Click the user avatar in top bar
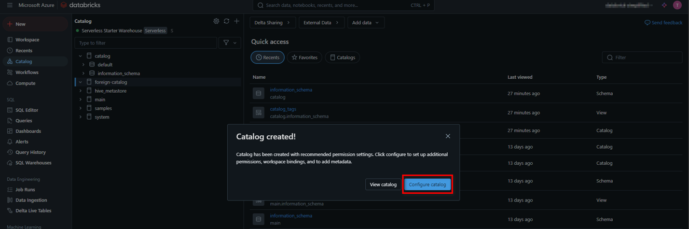This screenshot has width=689, height=229. pyautogui.click(x=677, y=5)
